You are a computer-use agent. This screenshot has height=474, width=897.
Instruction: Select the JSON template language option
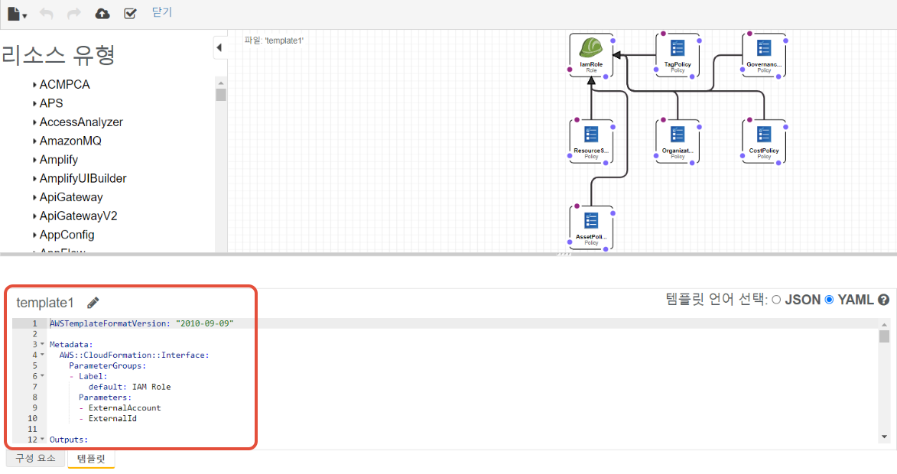[776, 300]
